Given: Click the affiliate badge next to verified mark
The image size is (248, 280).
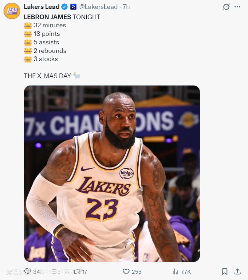Looking at the screenshot, I should [73, 7].
